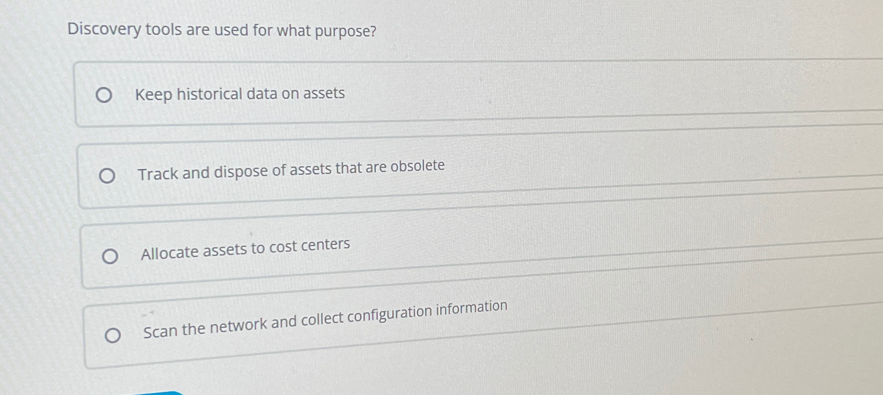Click inside the 'Allocate assets' answer box
Viewport: 883px width, 395px height.
392,254
